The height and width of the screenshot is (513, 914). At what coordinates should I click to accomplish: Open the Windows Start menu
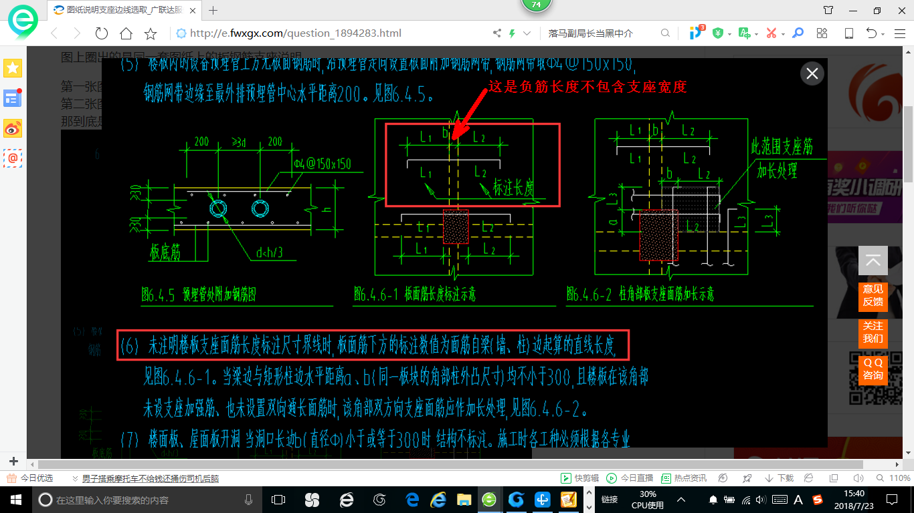[15, 500]
